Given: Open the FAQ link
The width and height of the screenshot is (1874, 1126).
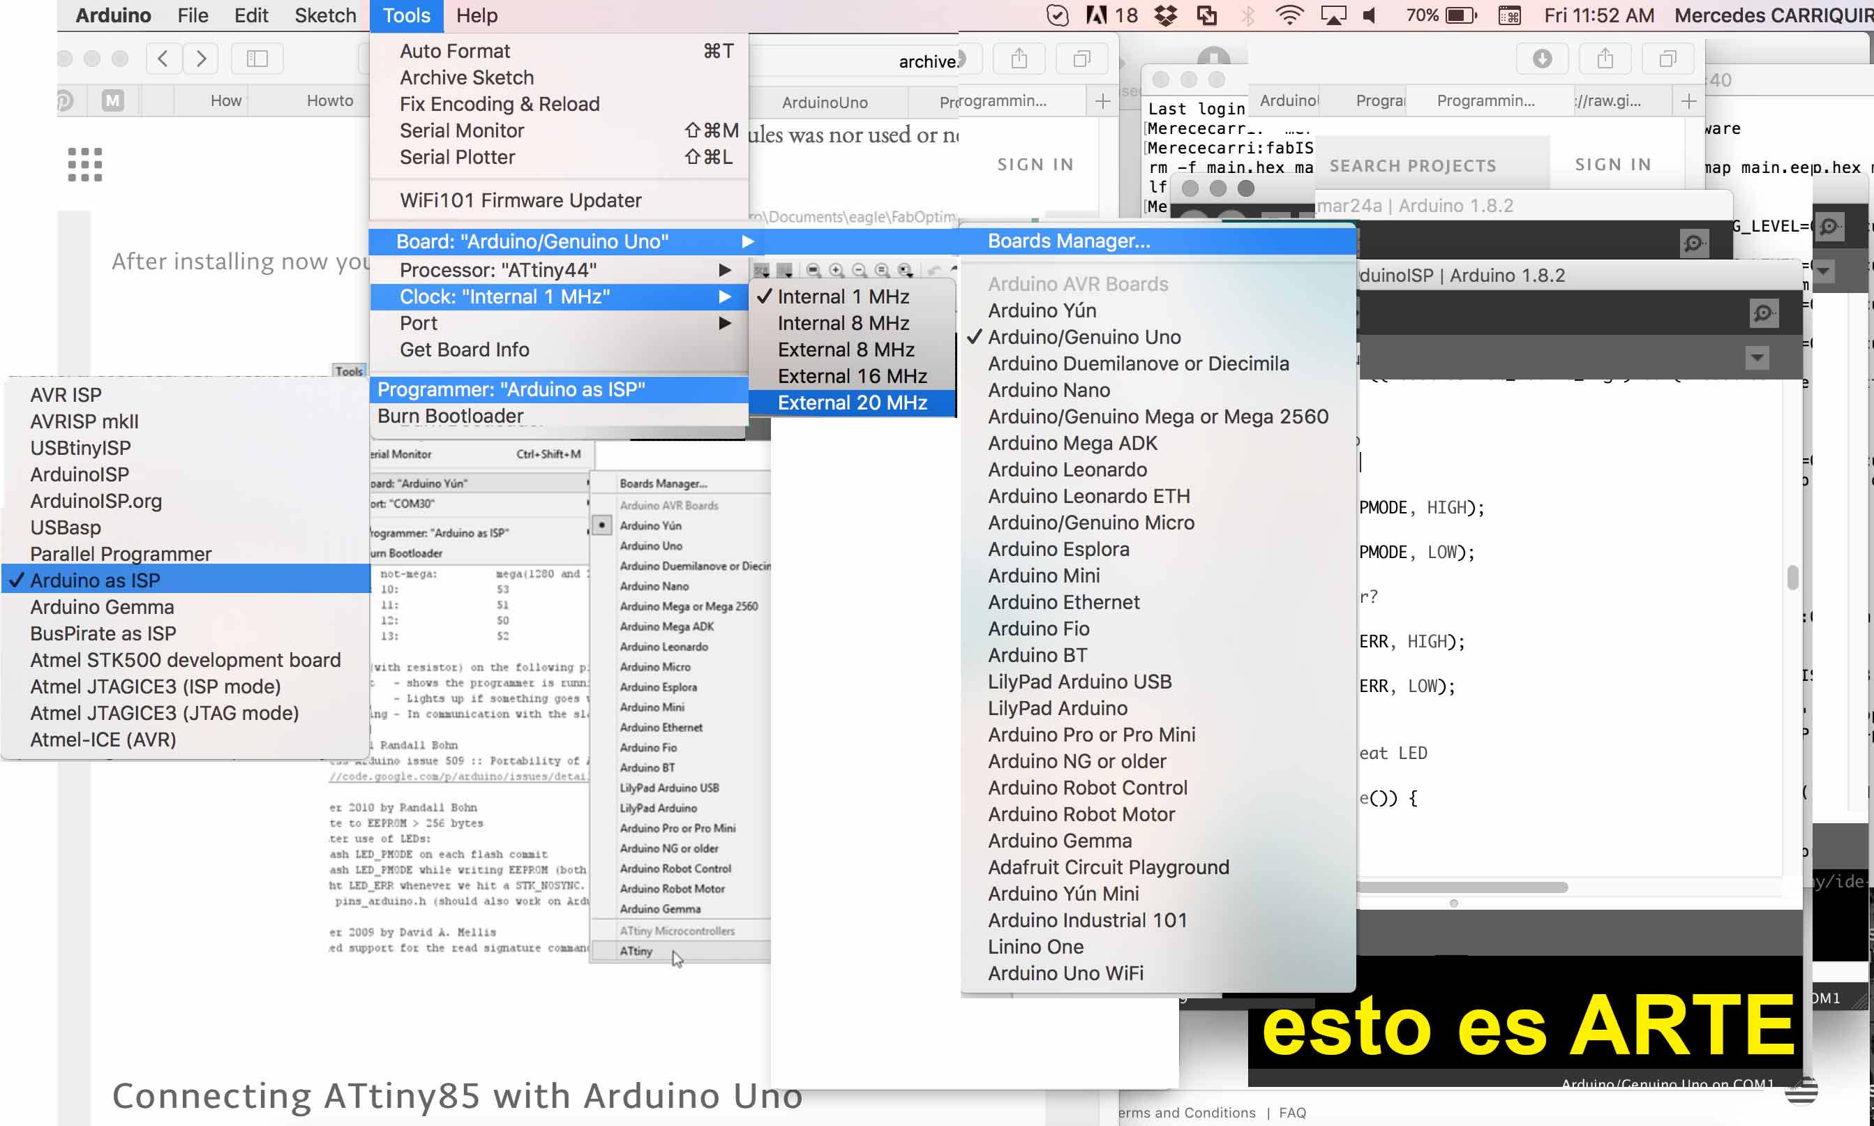Looking at the screenshot, I should pos(1292,1112).
